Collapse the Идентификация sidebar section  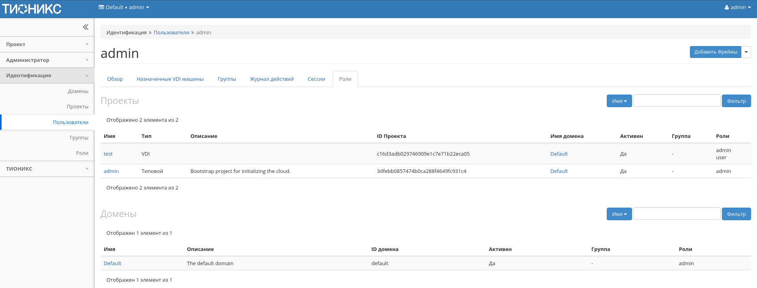47,76
